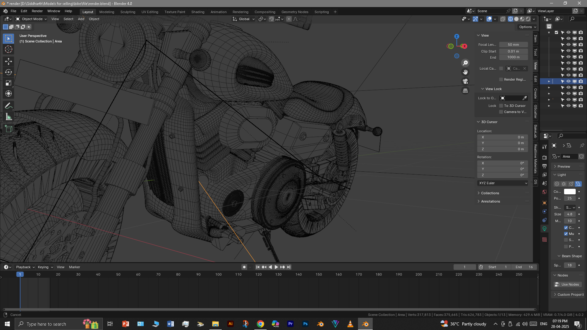
Task: Open the XYZ Euler rotation mode dropdown
Action: pos(503,183)
